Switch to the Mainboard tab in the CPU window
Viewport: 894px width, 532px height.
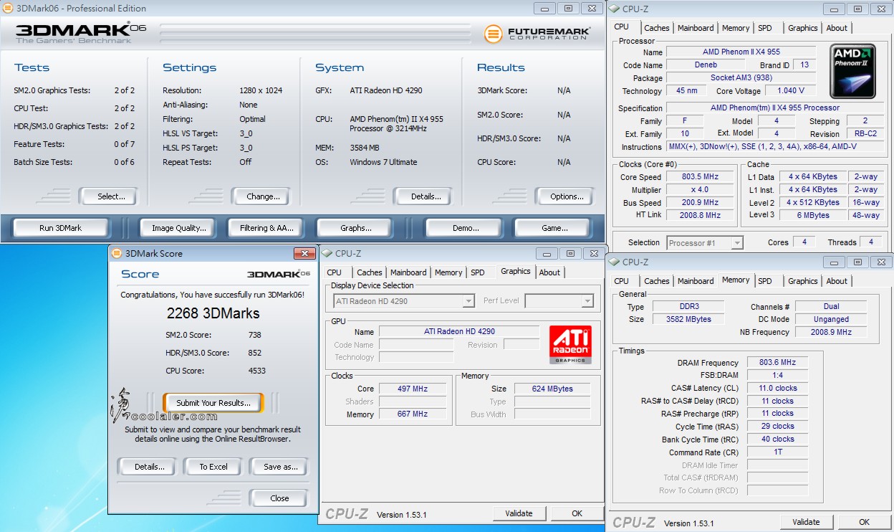(696, 28)
